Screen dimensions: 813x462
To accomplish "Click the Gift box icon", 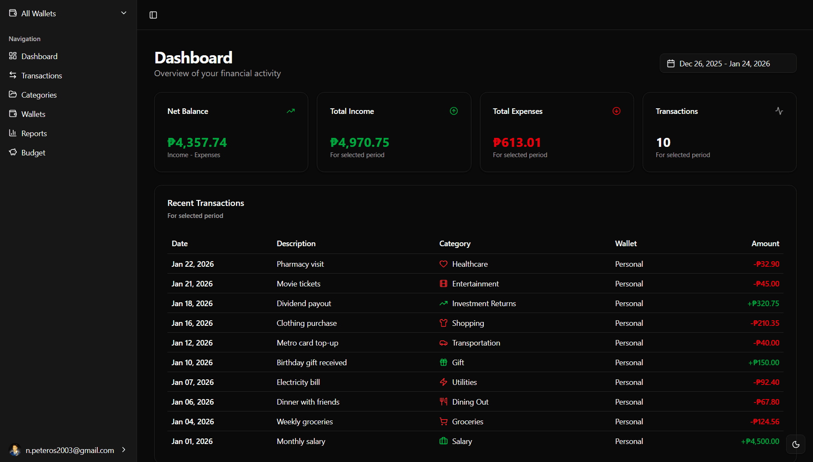I will pos(444,362).
